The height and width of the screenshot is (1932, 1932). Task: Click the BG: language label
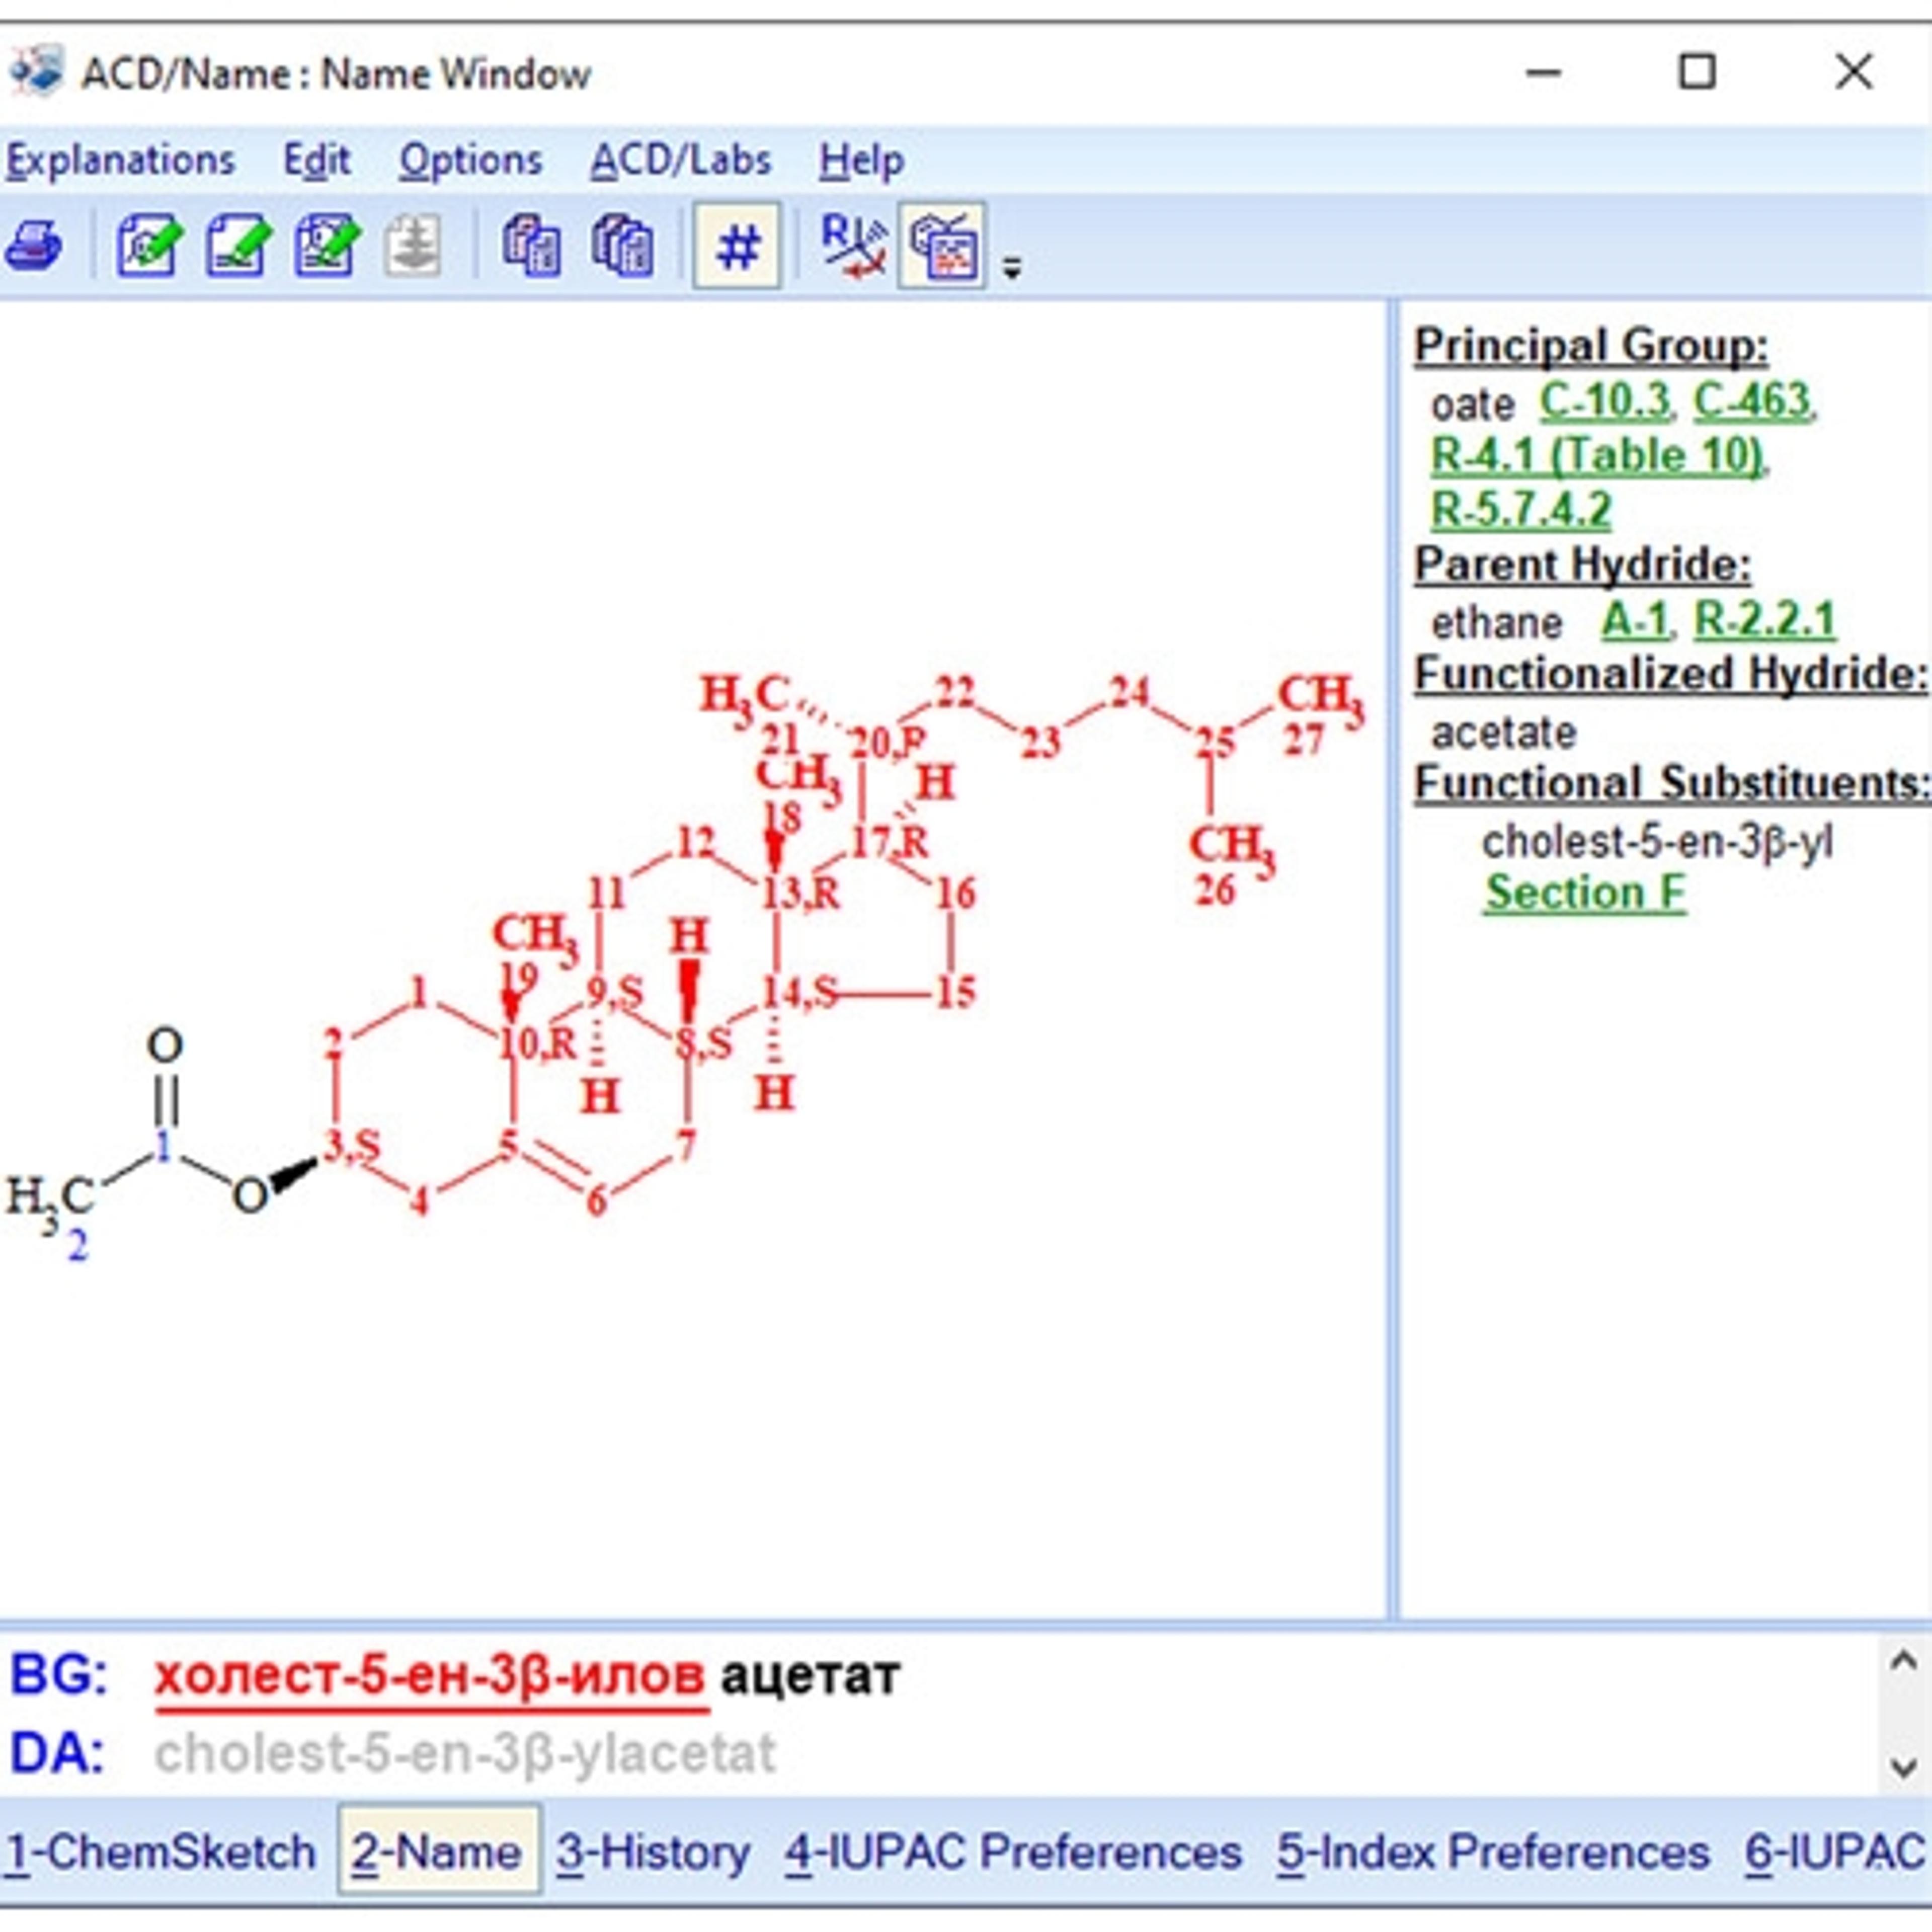tap(58, 1676)
